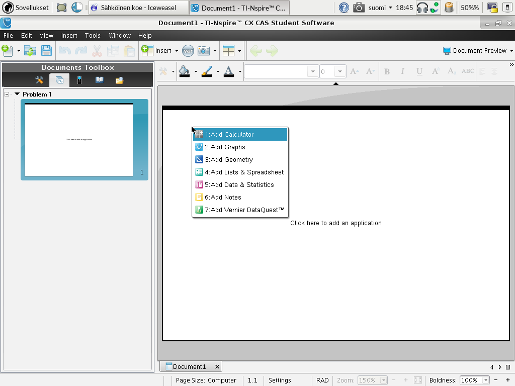
Task: Select the Page Sorter toolbox tab
Action: click(59, 80)
